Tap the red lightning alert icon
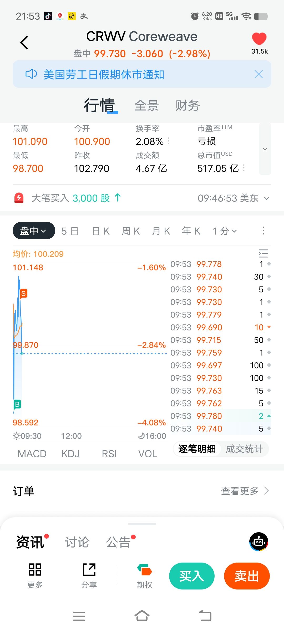The image size is (284, 633). tap(19, 198)
